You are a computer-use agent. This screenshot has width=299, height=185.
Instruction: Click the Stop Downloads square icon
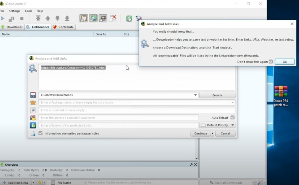click(22, 19)
